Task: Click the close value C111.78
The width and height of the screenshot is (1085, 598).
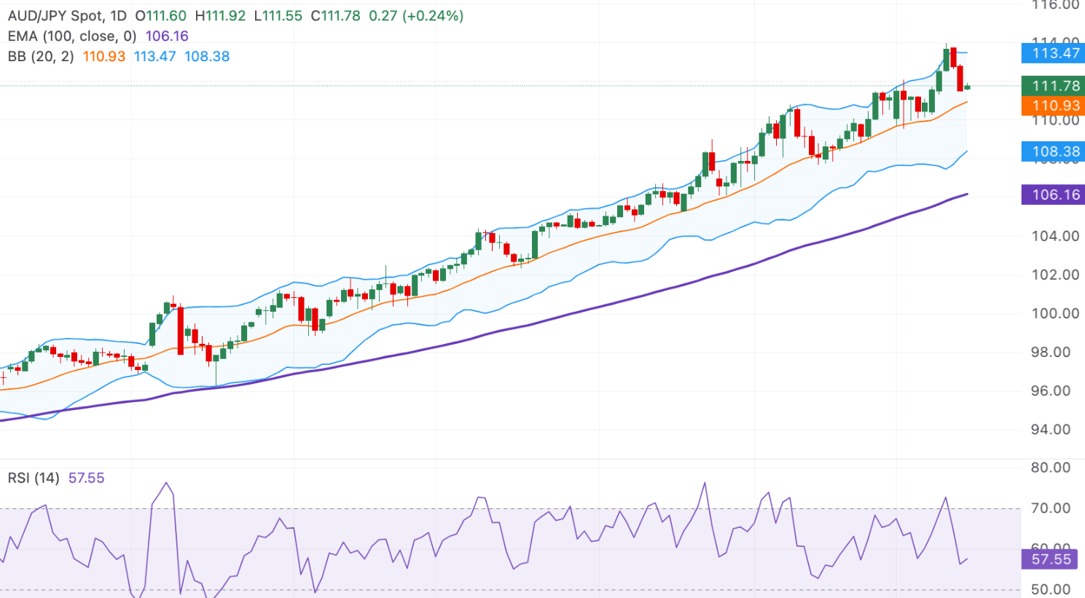Action: (x=335, y=16)
